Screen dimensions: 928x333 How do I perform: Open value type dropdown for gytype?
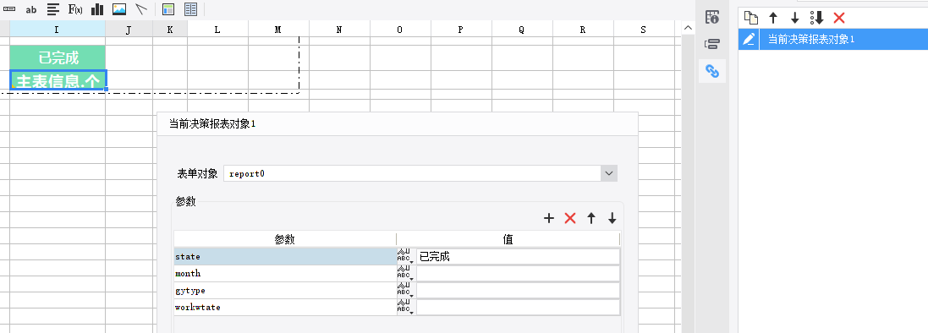tap(405, 291)
